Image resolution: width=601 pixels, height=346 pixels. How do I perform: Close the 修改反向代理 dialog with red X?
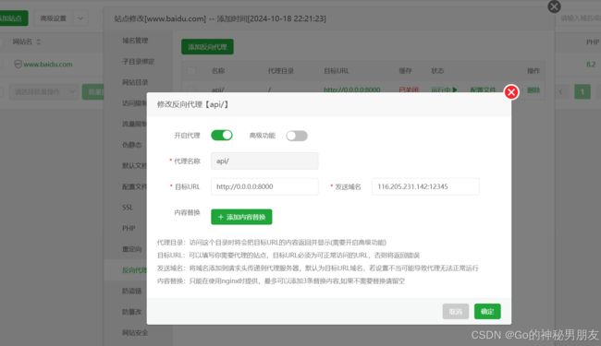[x=511, y=92]
